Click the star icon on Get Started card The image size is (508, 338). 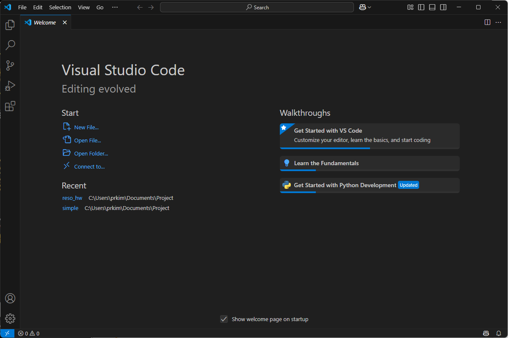[284, 128]
